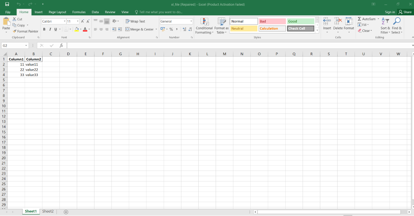Add a new sheet with plus icon
Image resolution: width=414 pixels, height=216 pixels.
click(x=66, y=212)
